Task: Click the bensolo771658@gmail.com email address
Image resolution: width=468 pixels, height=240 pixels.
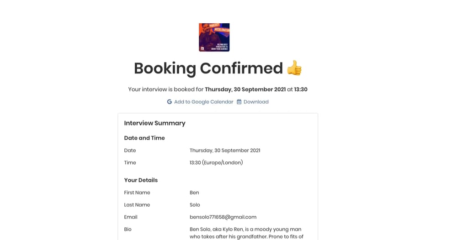Action: pyautogui.click(x=223, y=217)
